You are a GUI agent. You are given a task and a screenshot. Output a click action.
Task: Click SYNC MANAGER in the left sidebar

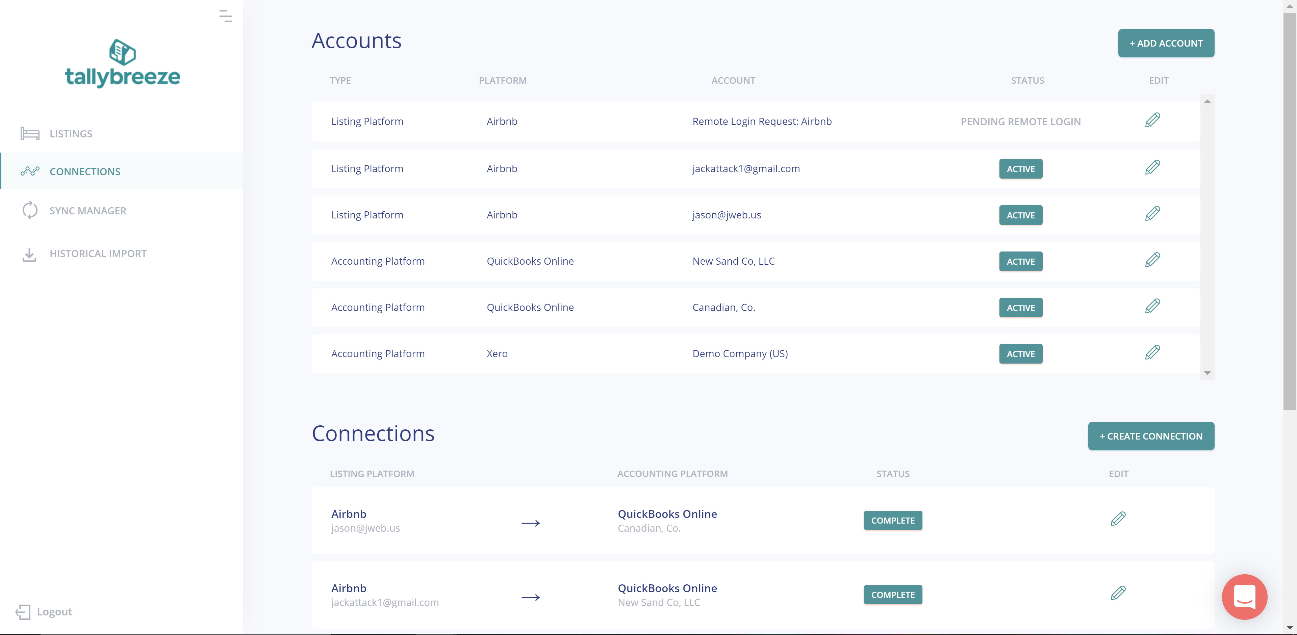coord(88,210)
